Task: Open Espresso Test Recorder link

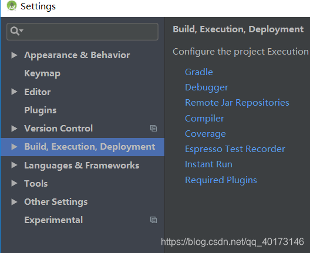Action: (x=235, y=149)
